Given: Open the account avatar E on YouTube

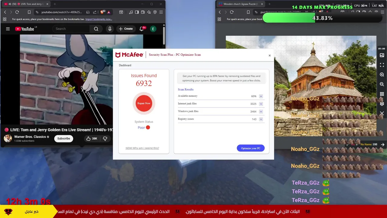Looking at the screenshot, I should (x=153, y=29).
